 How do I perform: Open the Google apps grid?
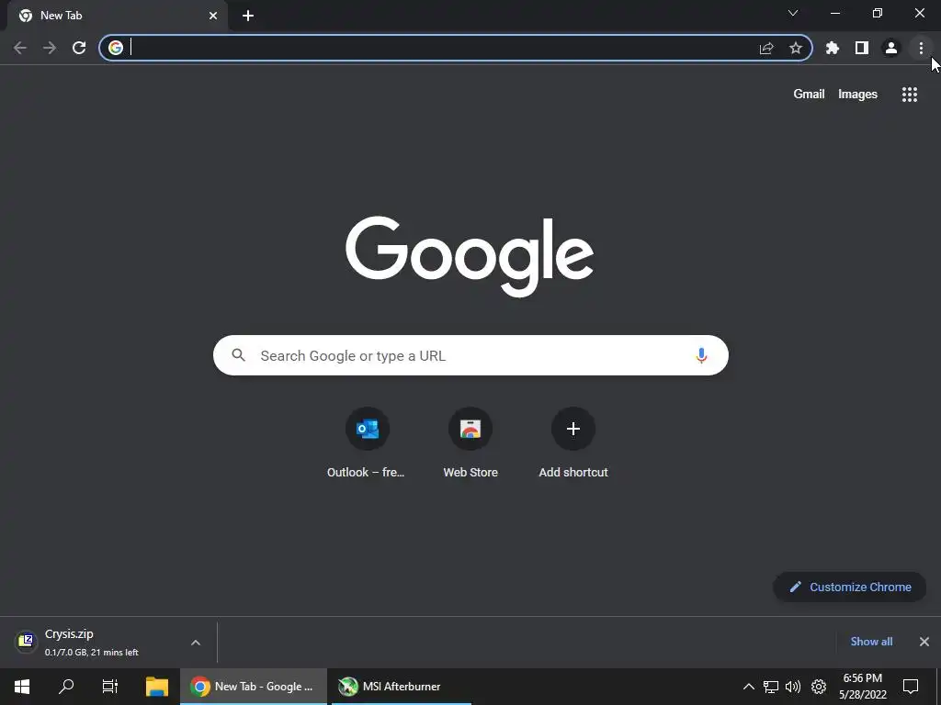909,95
